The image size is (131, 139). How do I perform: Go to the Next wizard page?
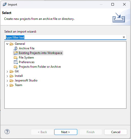coord(66,132)
